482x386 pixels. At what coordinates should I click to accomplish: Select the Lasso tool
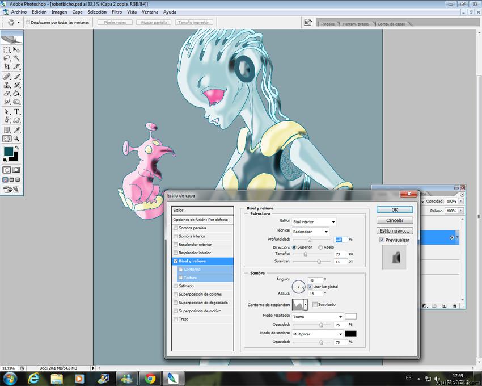tap(7, 58)
